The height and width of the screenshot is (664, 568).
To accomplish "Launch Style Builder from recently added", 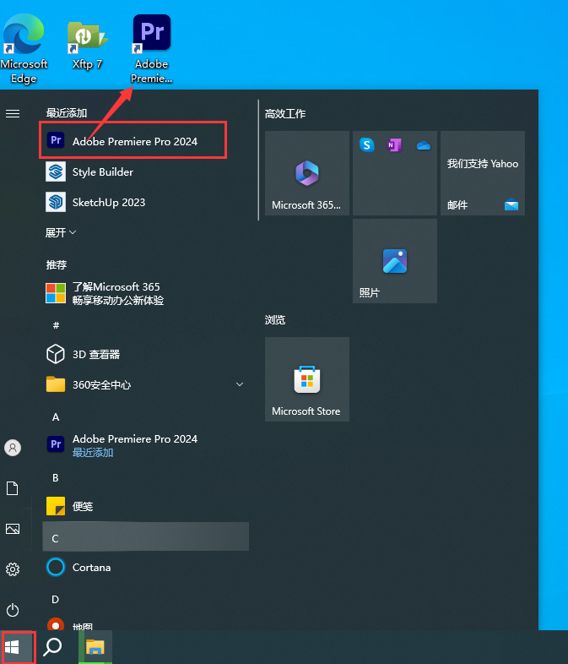I will click(145, 172).
